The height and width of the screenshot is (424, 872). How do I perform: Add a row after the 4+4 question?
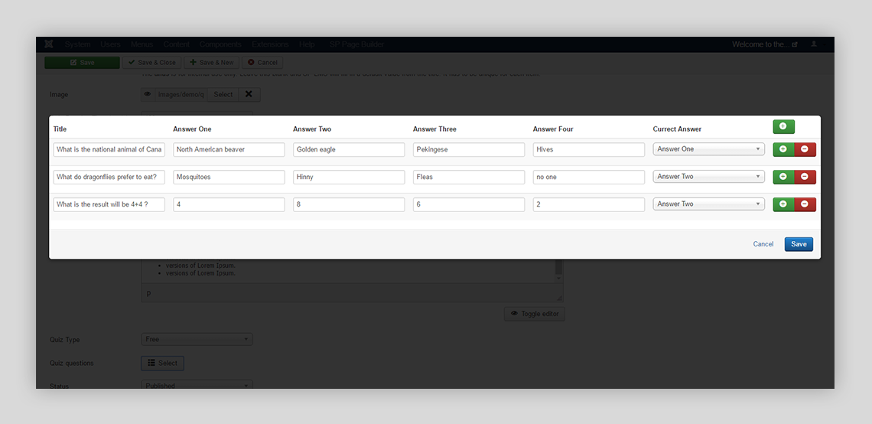(783, 204)
